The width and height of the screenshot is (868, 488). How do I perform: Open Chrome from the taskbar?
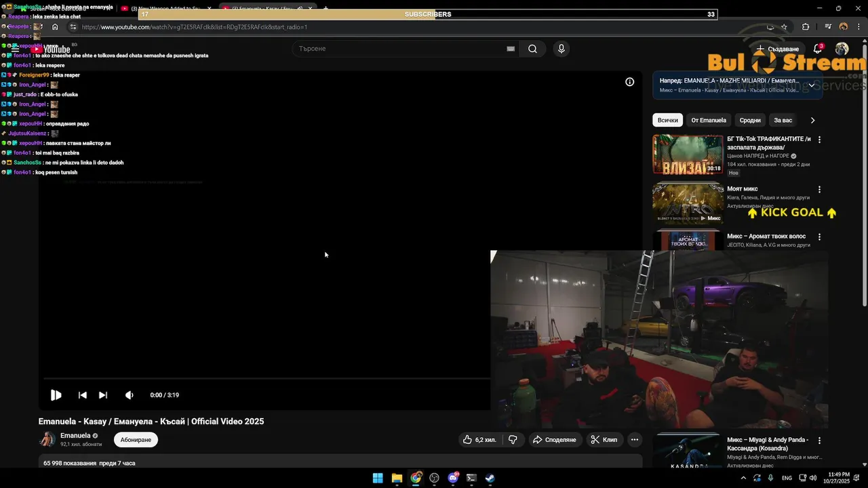point(416,478)
